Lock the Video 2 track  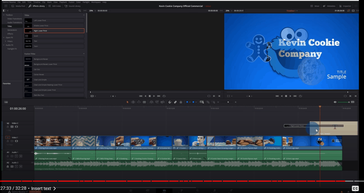8,127
